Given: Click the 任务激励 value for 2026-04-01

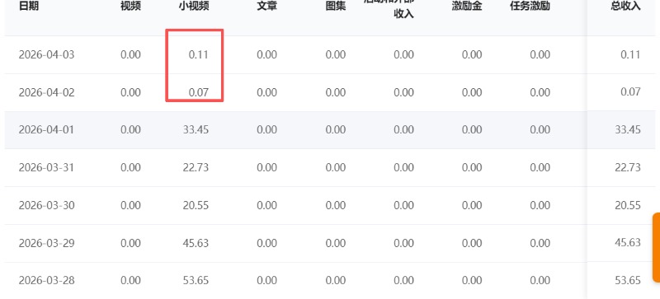Looking at the screenshot, I should (x=540, y=129).
